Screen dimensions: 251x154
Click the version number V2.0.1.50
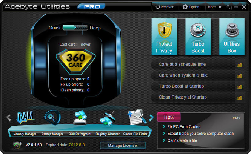tap(34, 145)
